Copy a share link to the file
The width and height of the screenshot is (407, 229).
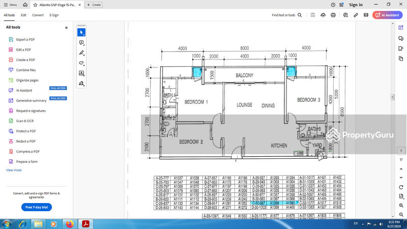[356, 15]
